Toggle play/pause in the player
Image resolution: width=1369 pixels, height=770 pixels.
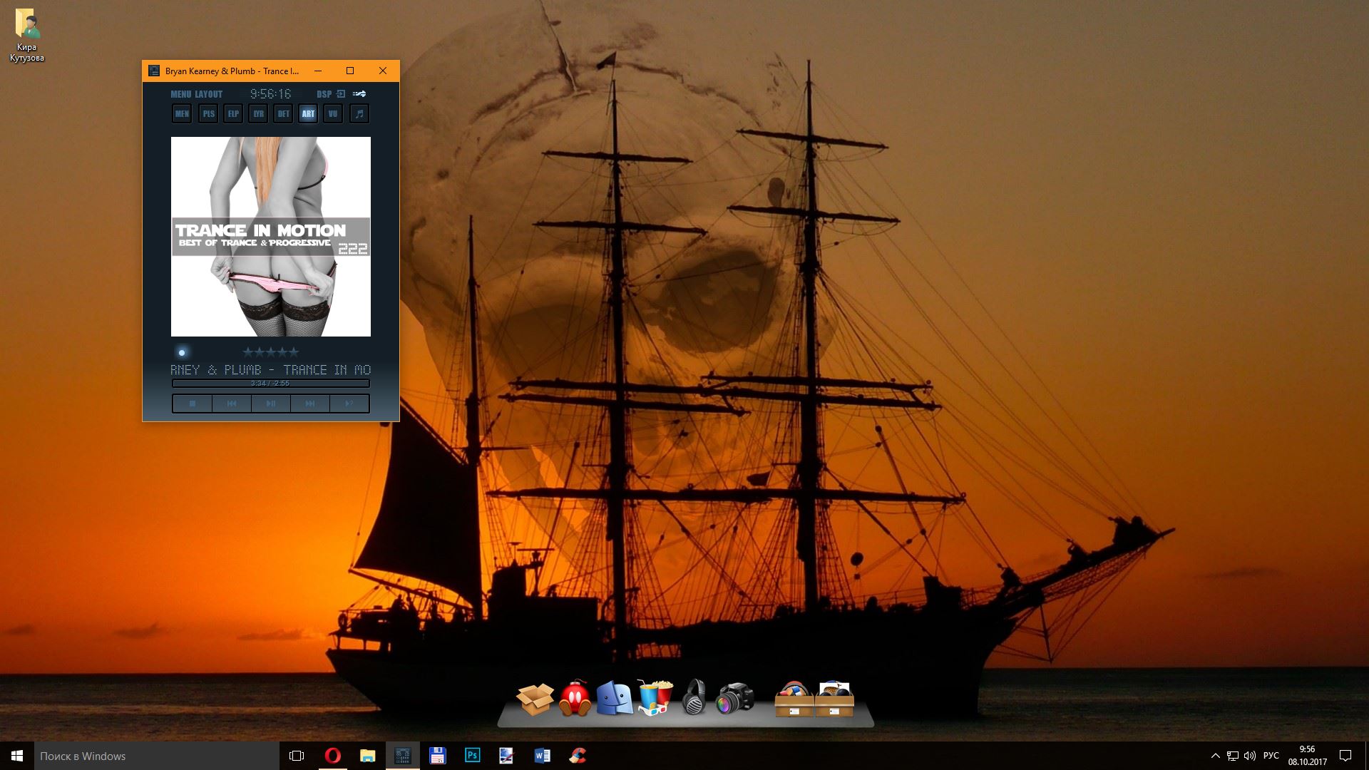point(271,404)
